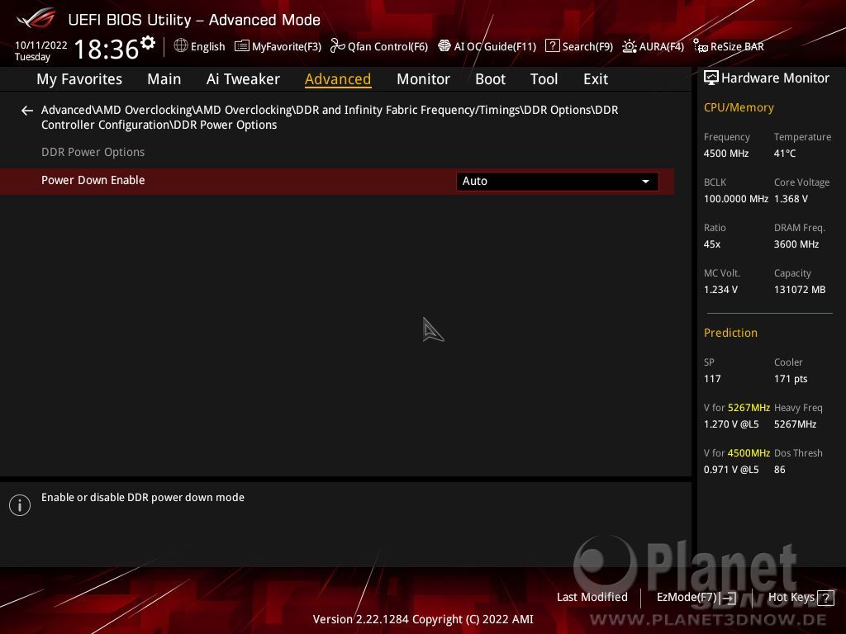The width and height of the screenshot is (846, 634).
Task: Open MyFavorite(F3) list icon
Action: point(242,46)
